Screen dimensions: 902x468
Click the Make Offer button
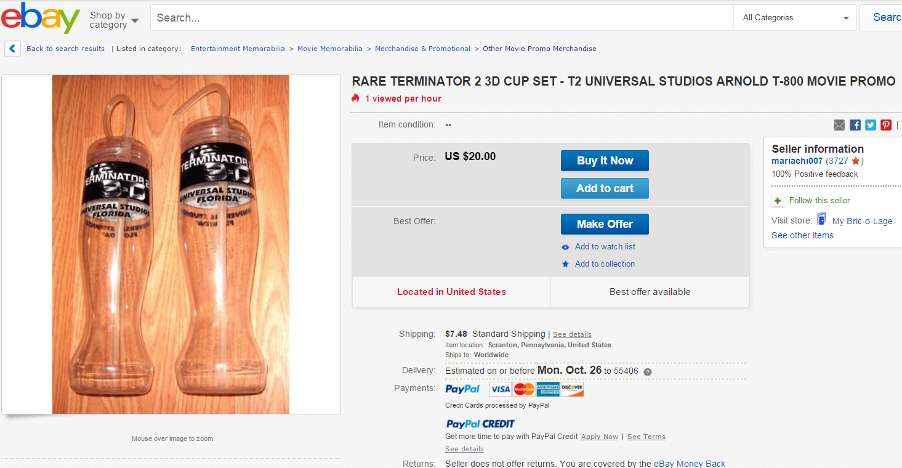click(605, 224)
